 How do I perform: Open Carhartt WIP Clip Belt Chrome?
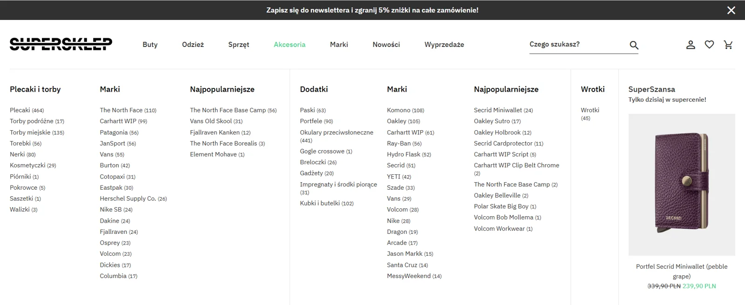tap(516, 169)
